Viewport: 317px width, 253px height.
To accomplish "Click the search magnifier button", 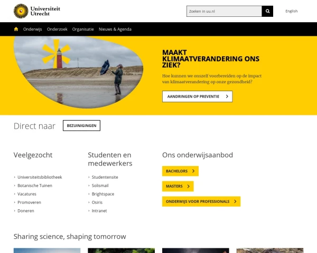I will click(x=267, y=11).
